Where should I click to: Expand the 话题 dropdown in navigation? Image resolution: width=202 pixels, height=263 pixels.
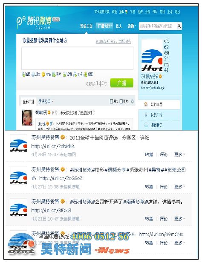[x=135, y=26]
